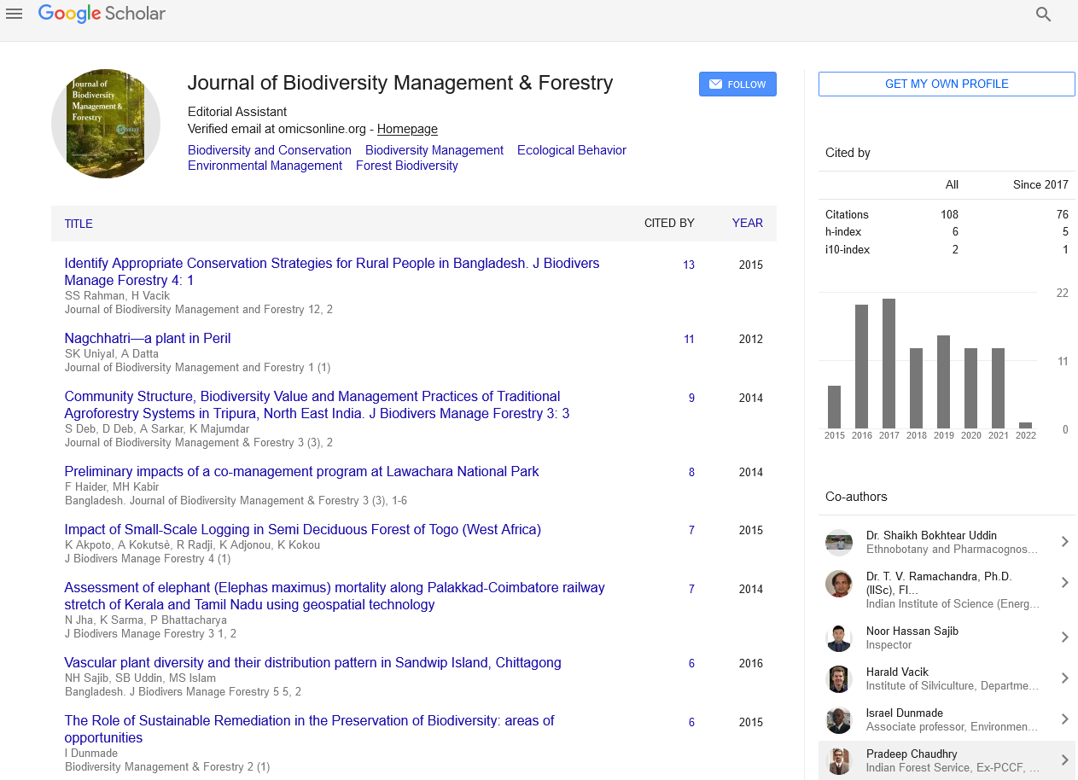
Task: Open the hamburger menu icon
Action: 14,14
